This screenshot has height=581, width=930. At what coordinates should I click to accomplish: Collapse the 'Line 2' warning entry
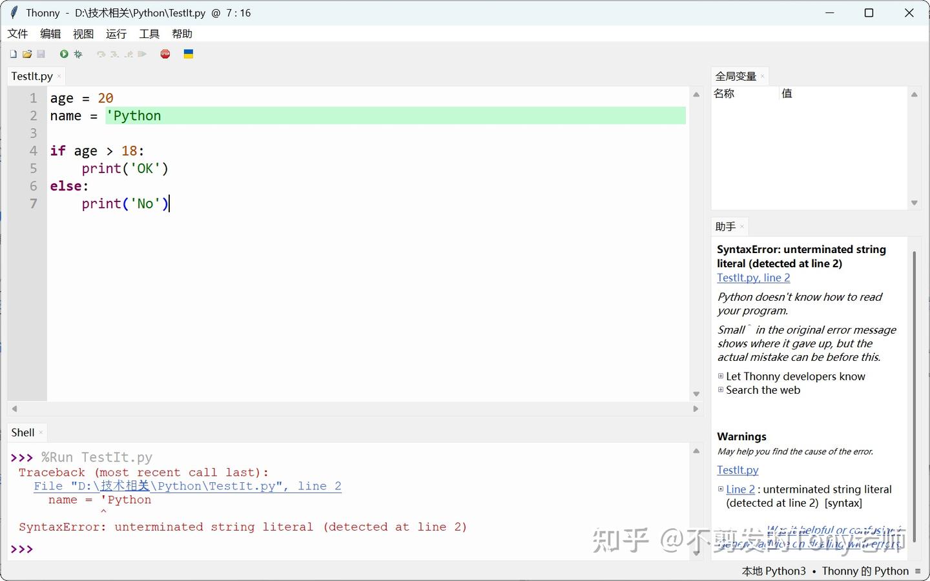[721, 489]
